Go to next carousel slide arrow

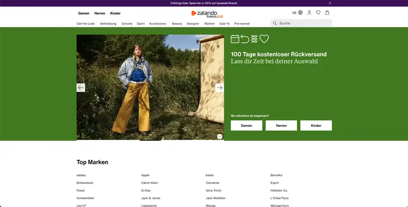click(x=220, y=88)
